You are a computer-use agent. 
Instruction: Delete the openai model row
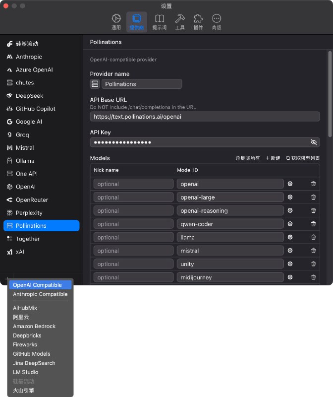(313, 184)
